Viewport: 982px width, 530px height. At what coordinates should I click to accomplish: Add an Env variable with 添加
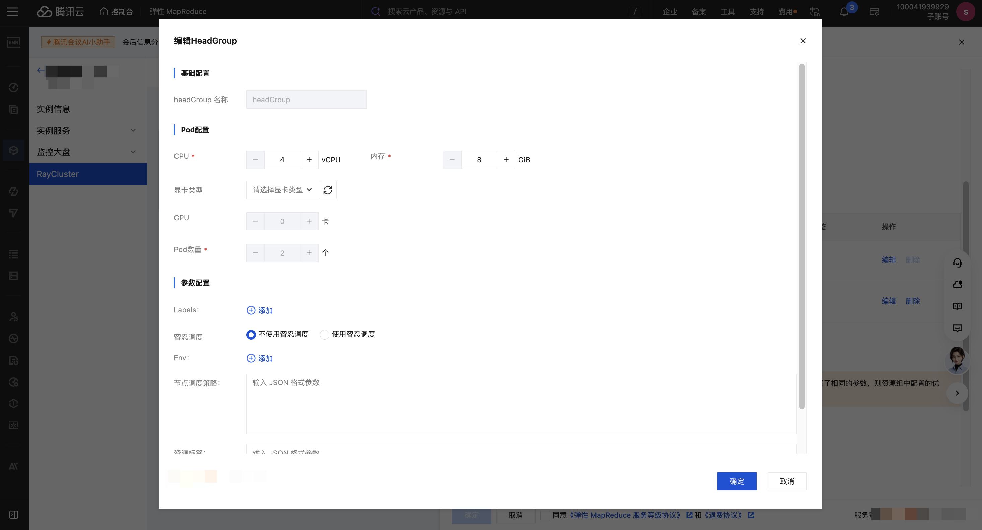point(260,358)
